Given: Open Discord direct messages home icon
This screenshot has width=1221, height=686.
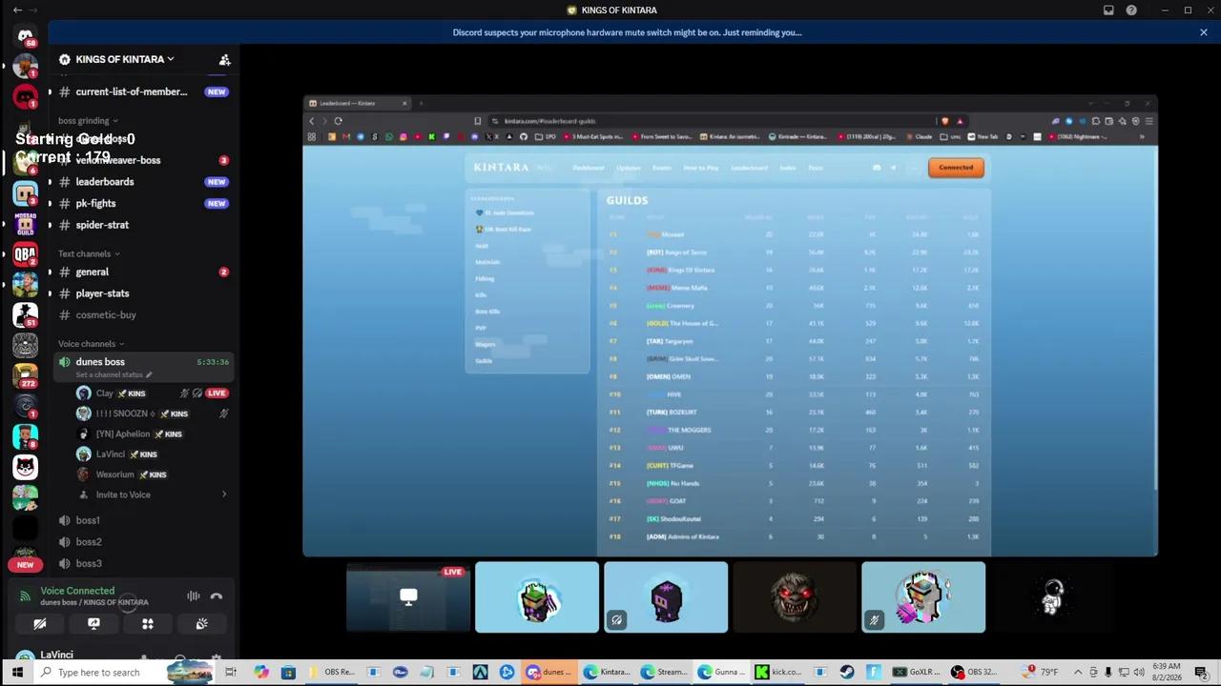Looking at the screenshot, I should tap(26, 36).
